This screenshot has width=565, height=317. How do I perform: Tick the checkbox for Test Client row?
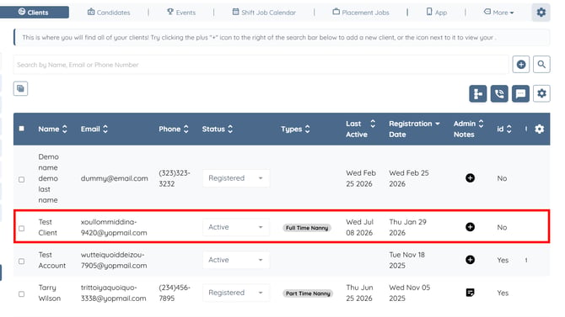22,228
